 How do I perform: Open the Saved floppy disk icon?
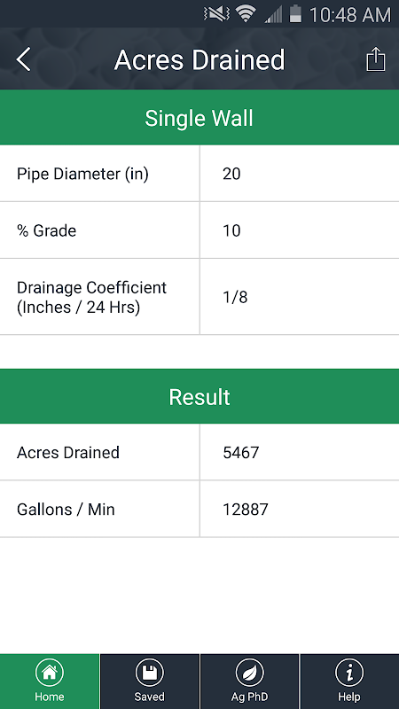149,673
